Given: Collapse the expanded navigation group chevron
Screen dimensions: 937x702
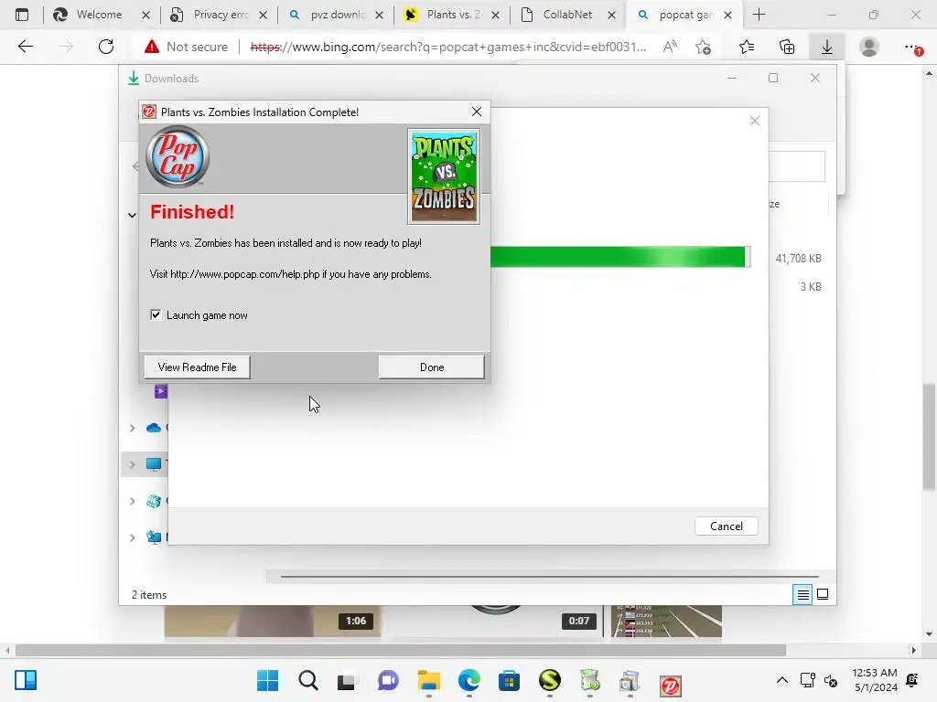Looking at the screenshot, I should (132, 215).
